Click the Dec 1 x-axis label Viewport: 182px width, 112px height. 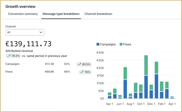click(151, 104)
